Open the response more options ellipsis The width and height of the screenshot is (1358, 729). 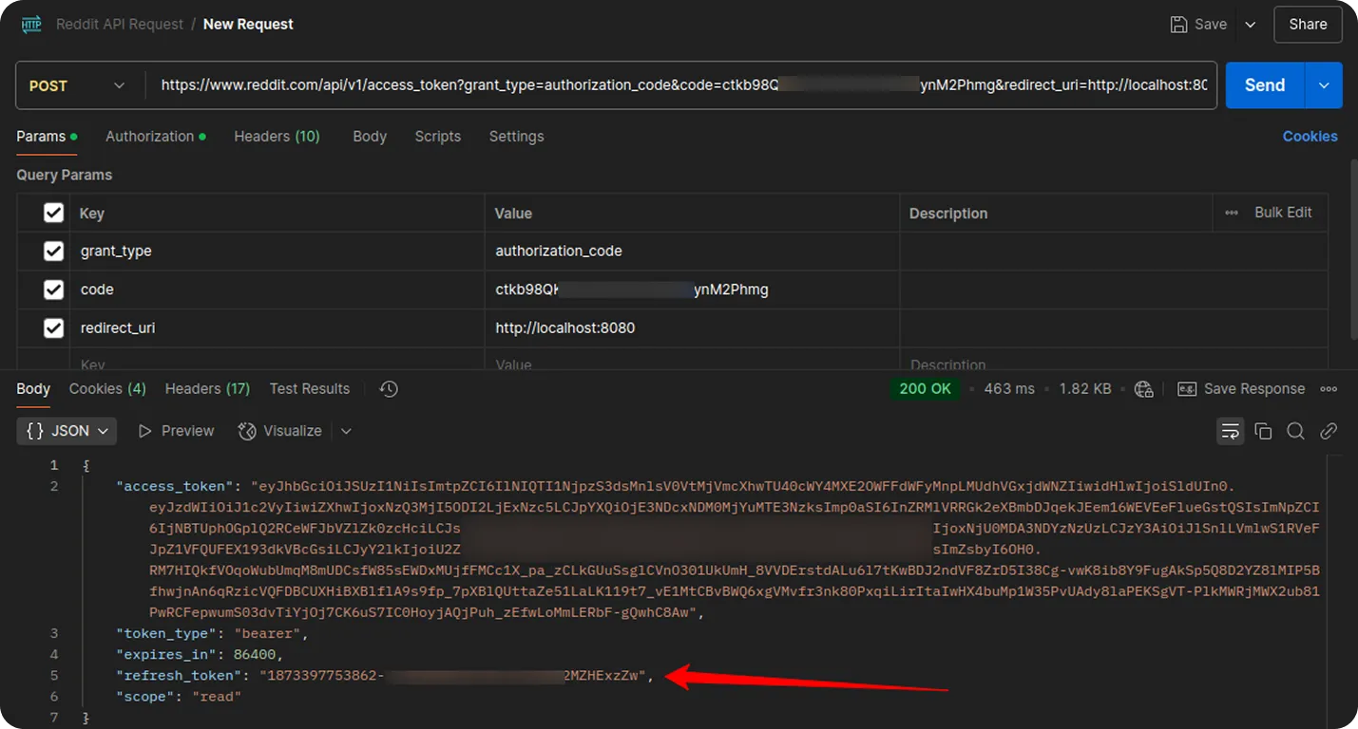(1329, 389)
